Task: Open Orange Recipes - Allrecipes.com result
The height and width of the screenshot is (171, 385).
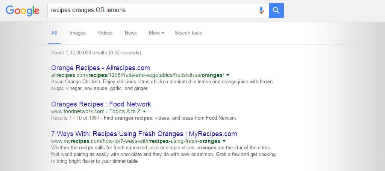Action: [x=100, y=67]
